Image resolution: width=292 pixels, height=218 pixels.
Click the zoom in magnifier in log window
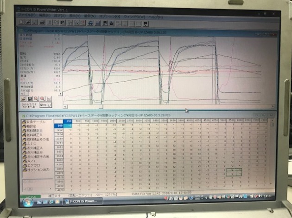click(x=43, y=99)
